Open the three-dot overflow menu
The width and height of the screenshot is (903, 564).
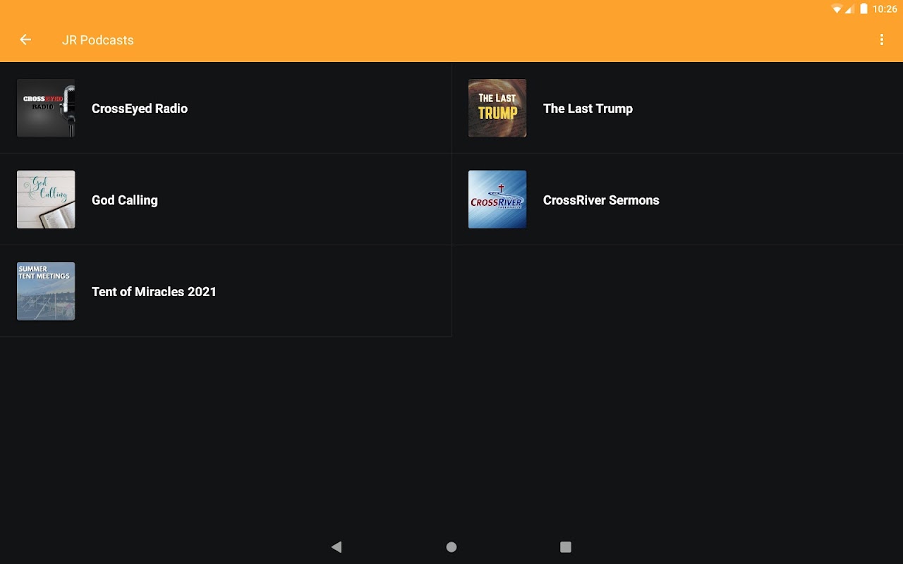pyautogui.click(x=881, y=40)
